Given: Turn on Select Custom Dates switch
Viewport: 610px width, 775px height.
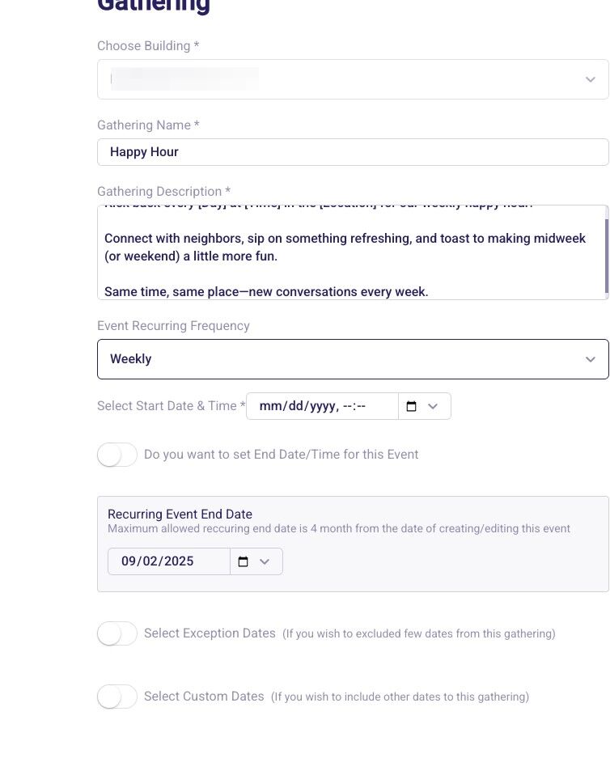Looking at the screenshot, I should [117, 697].
